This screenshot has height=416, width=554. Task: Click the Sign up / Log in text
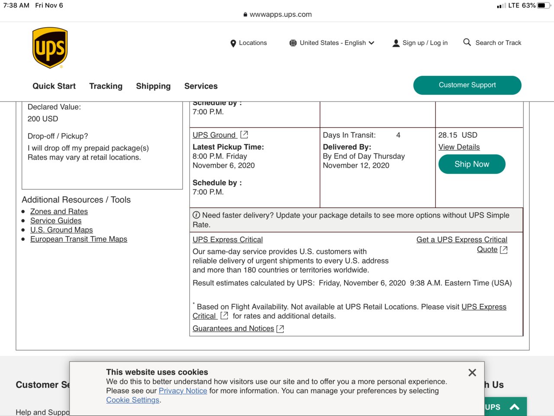(425, 43)
